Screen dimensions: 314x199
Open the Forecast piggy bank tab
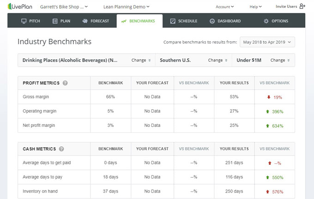pyautogui.click(x=96, y=21)
